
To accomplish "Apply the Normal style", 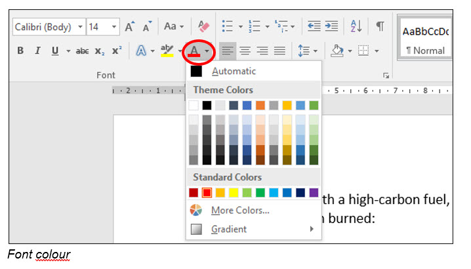I will click(425, 37).
